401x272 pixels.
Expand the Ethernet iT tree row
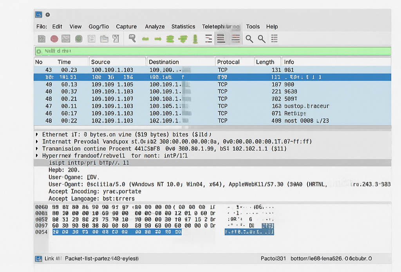37,135
